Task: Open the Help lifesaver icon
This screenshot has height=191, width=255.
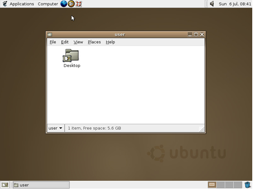Action: click(79, 4)
